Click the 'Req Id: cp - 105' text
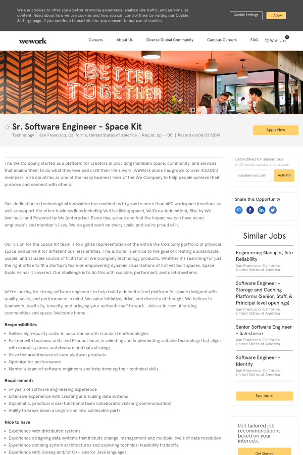The width and height of the screenshot is (303, 455). pyautogui.click(x=157, y=135)
